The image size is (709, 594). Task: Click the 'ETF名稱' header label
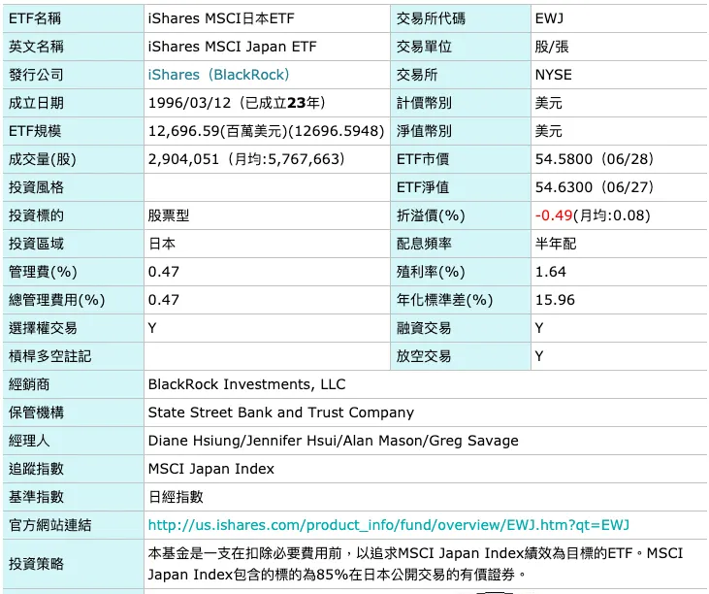[x=35, y=18]
